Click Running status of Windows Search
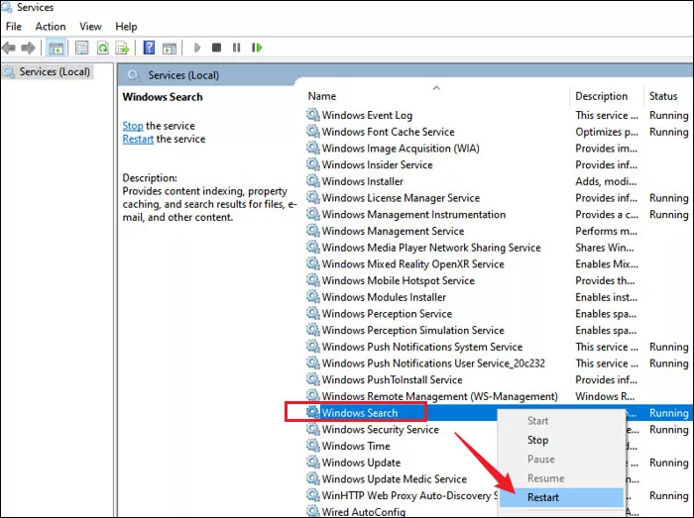 tap(669, 413)
